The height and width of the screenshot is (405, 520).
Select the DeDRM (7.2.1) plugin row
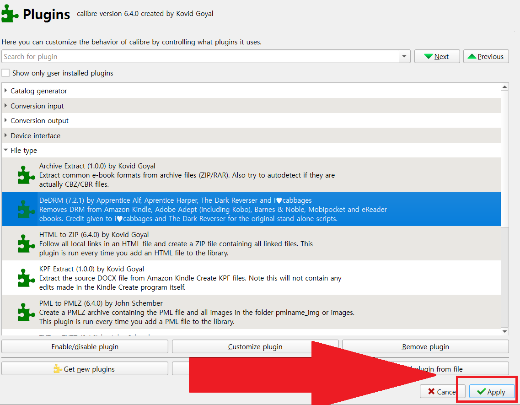coord(252,209)
